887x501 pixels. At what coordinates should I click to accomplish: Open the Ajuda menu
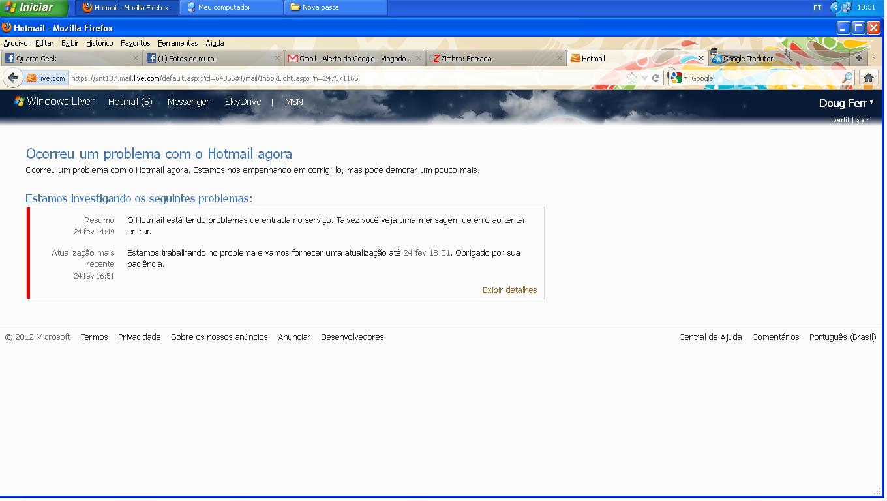coord(215,43)
